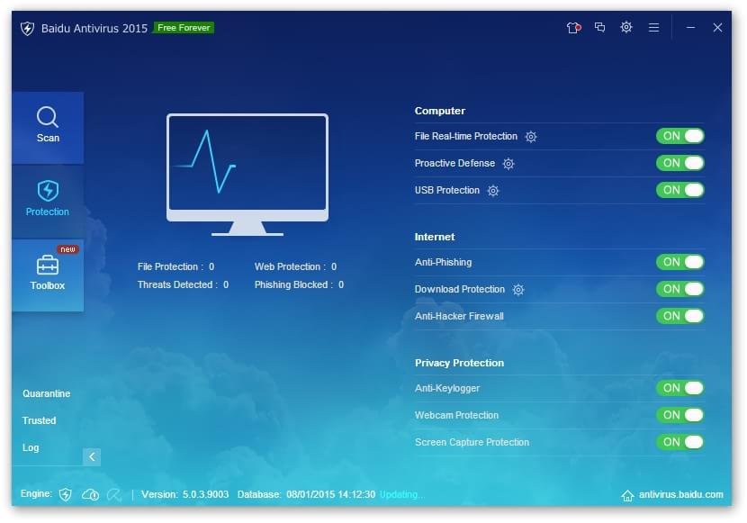Screen dimensions: 747x523
Task: Toggle Proactive Defense off
Action: point(679,163)
